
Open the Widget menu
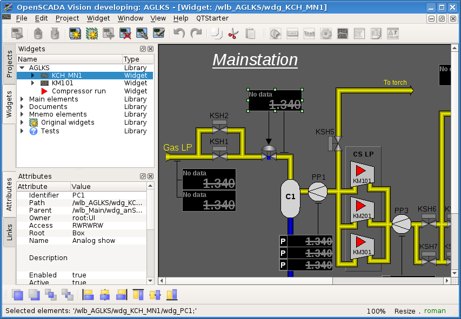tap(98, 18)
